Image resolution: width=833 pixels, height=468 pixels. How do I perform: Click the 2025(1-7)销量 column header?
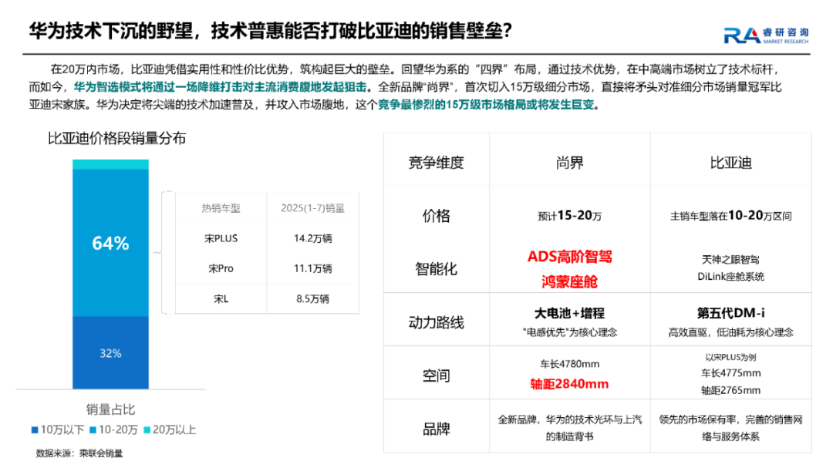point(313,208)
